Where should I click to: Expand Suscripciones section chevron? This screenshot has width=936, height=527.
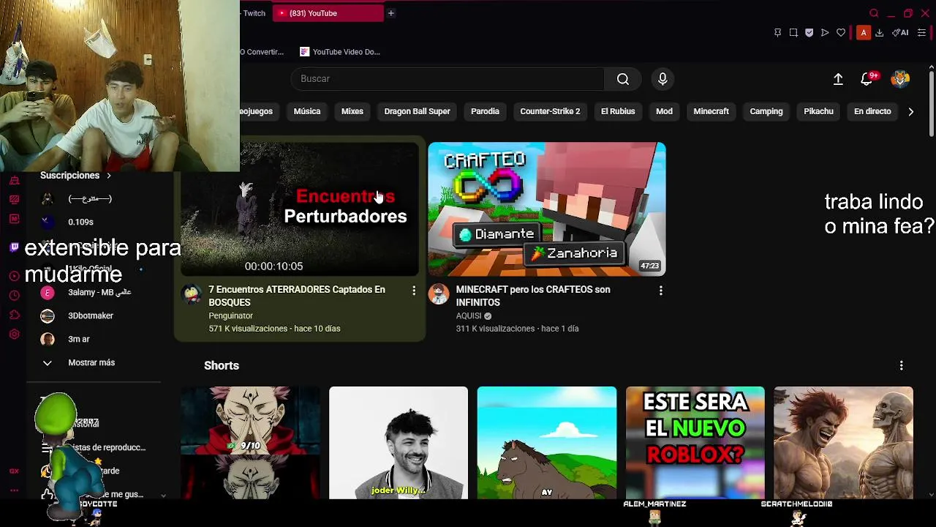click(x=109, y=176)
